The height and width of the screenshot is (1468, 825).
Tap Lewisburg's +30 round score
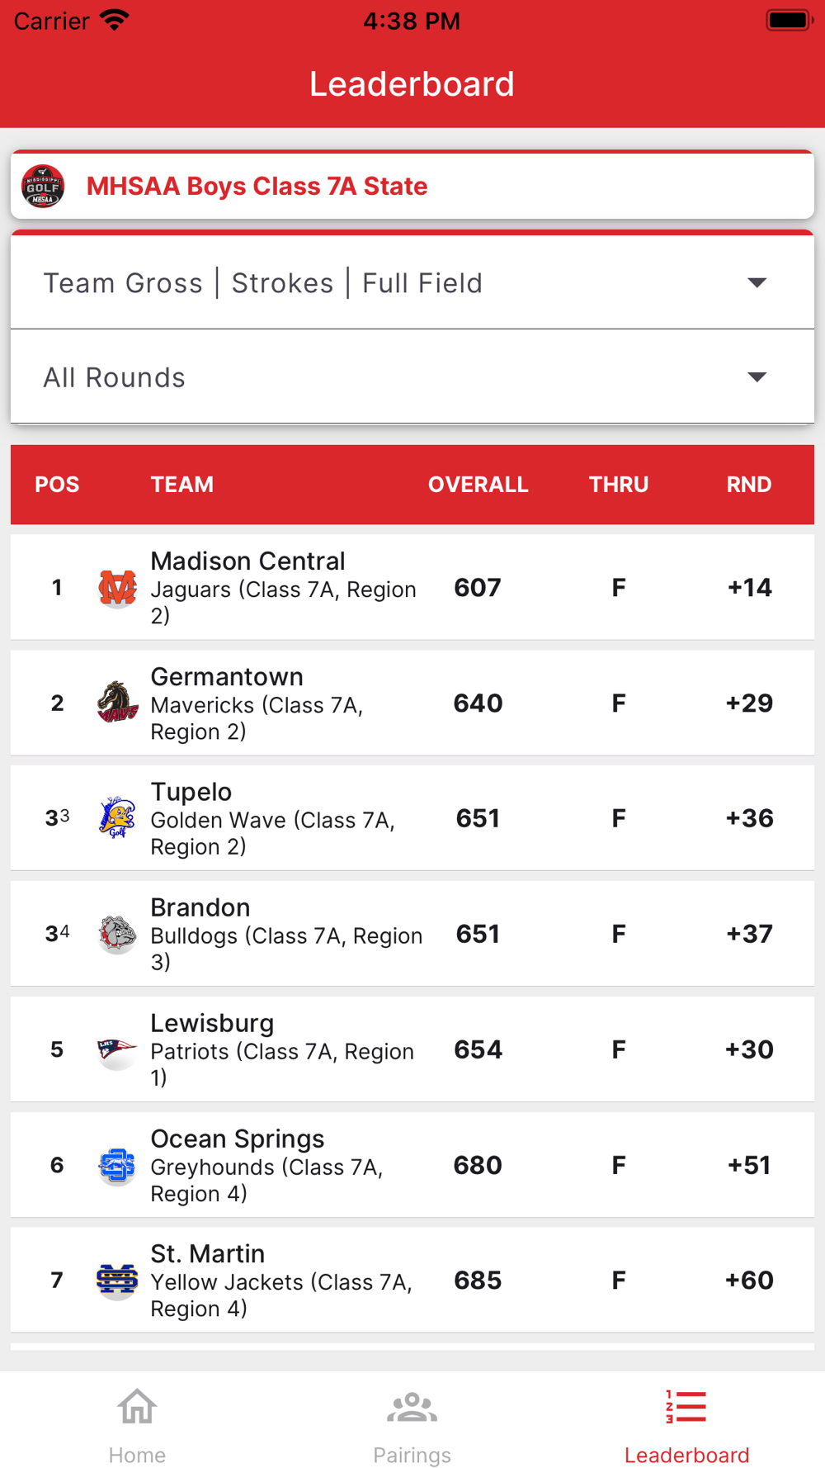[x=749, y=1049]
